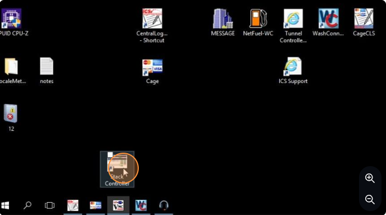Viewport: 386px width, 215px height.
Task: Select the Stack Controller desktop shortcut
Action: (117, 169)
